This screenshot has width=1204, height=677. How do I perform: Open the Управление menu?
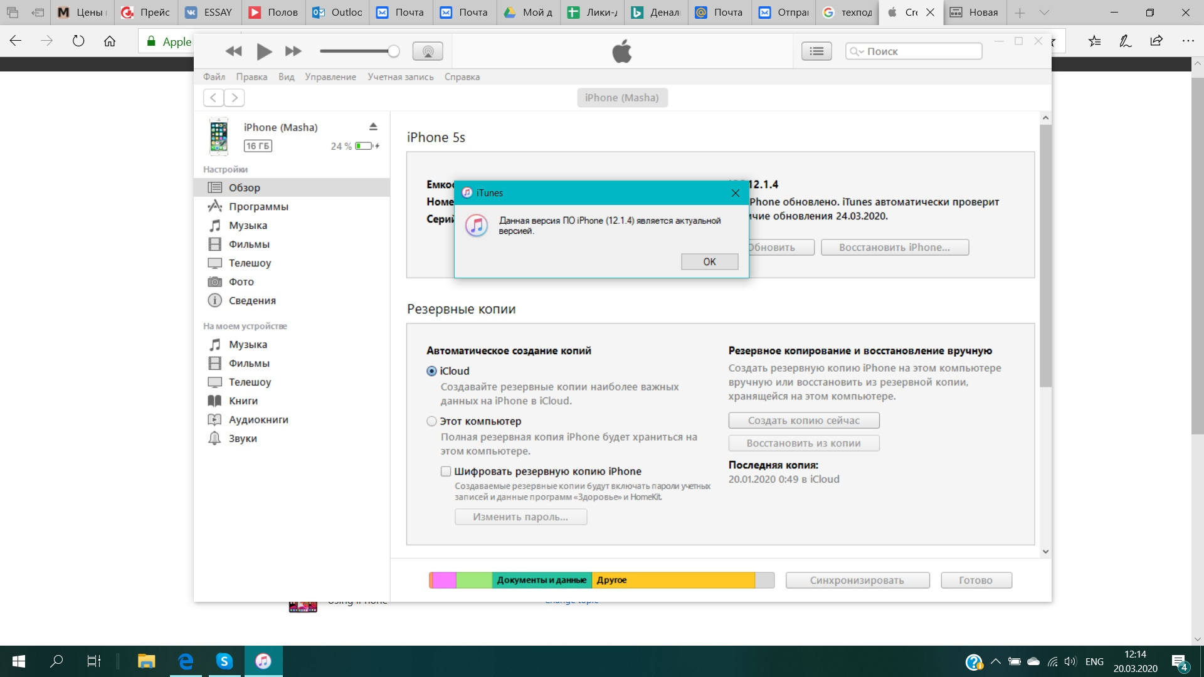(330, 76)
